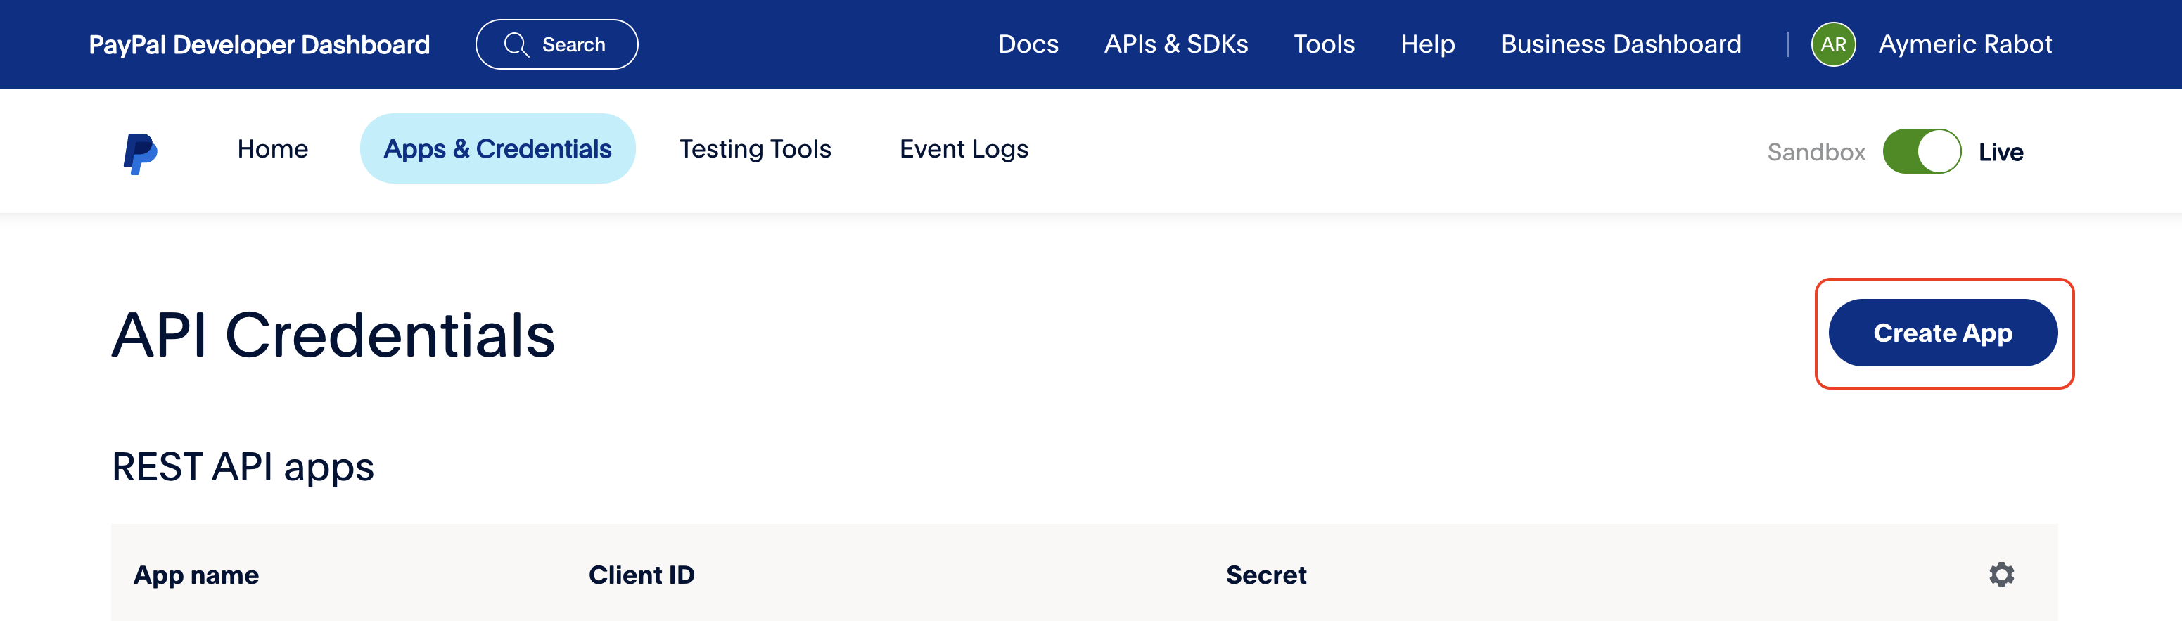
Task: Switch to Testing Tools tab
Action: (x=755, y=149)
